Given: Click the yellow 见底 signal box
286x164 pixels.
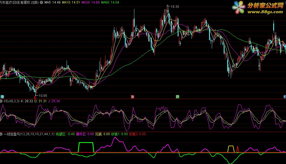Looking at the screenshot, I should click(x=231, y=149).
